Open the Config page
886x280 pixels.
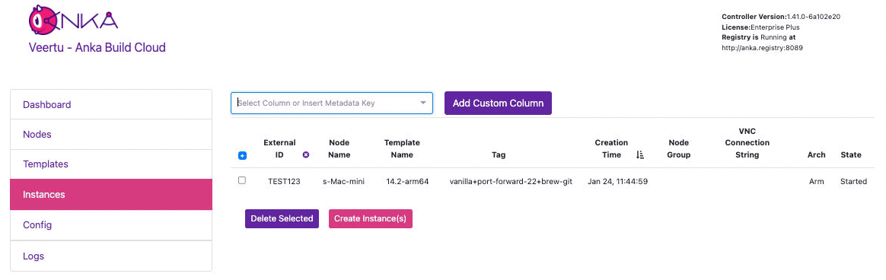coord(111,225)
